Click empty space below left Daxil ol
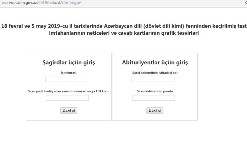Viewport: 247px width, 153px height. pos(68,117)
